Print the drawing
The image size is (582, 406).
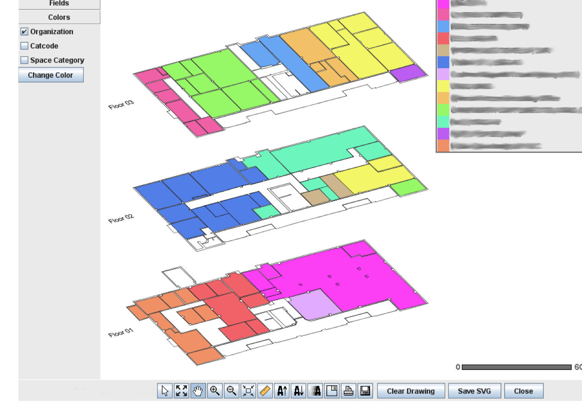tap(348, 391)
